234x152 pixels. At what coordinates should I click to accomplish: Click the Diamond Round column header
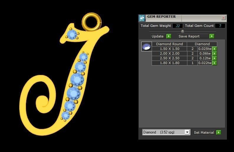[169, 44]
